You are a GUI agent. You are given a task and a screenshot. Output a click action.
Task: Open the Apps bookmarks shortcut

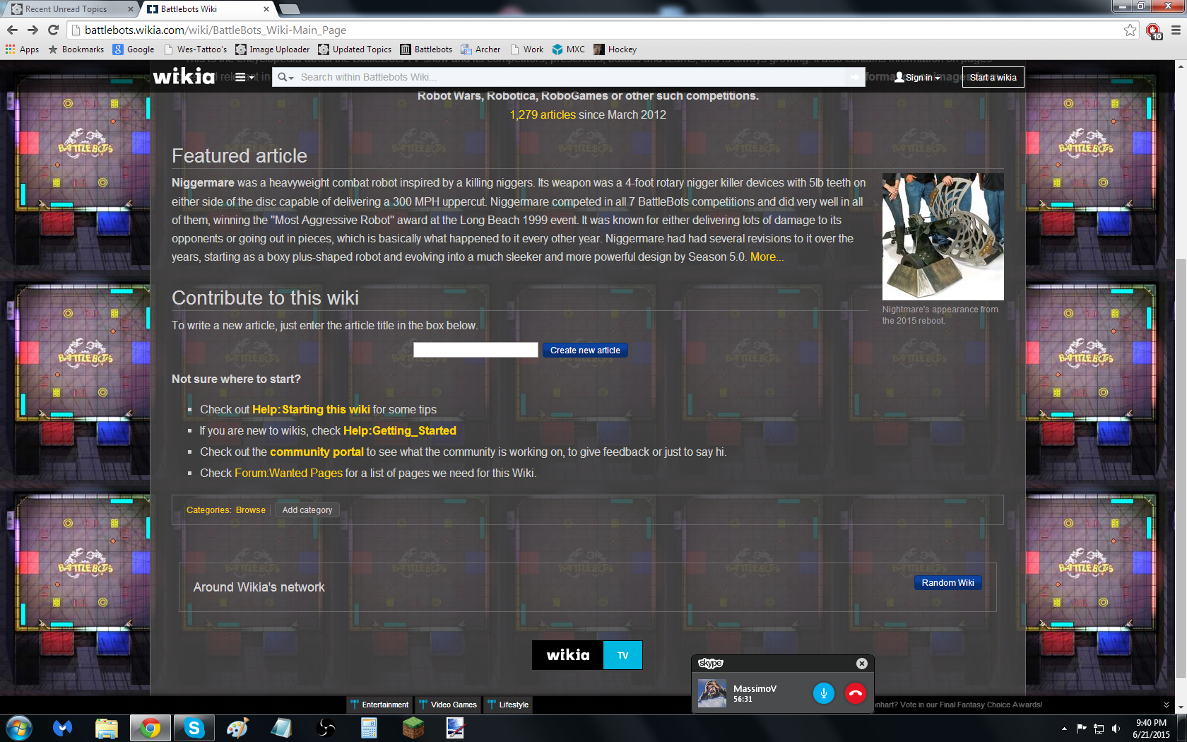click(x=22, y=49)
